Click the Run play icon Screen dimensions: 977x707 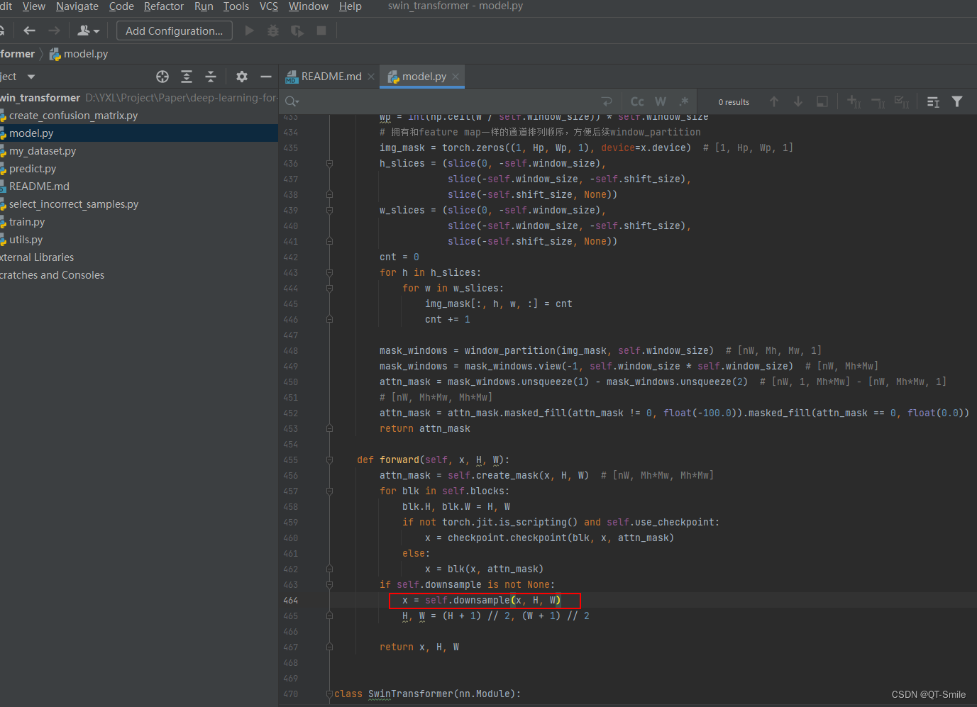point(249,30)
